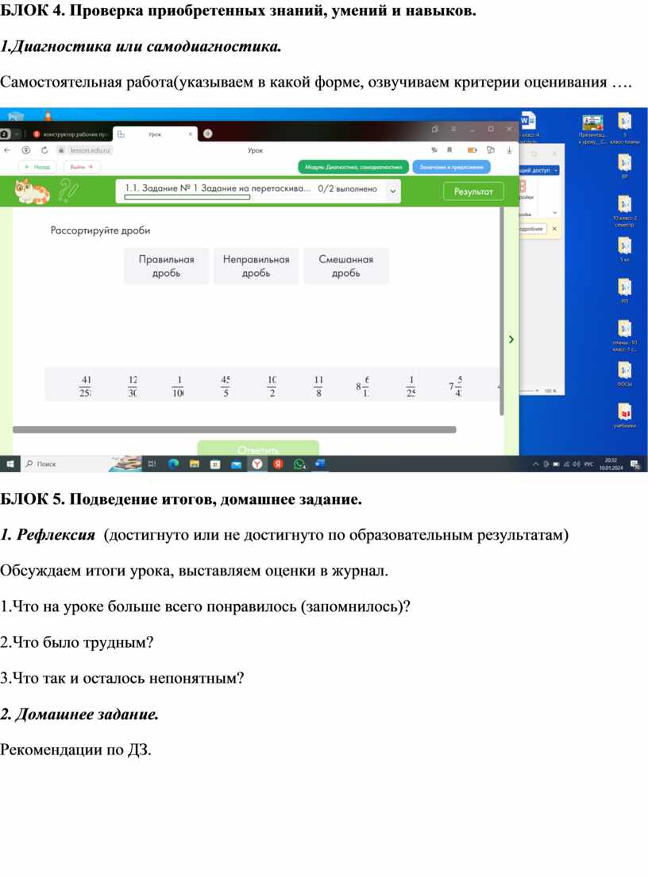Image resolution: width=648 pixels, height=876 pixels.
Task: Reload the lesson page
Action: tap(43, 149)
